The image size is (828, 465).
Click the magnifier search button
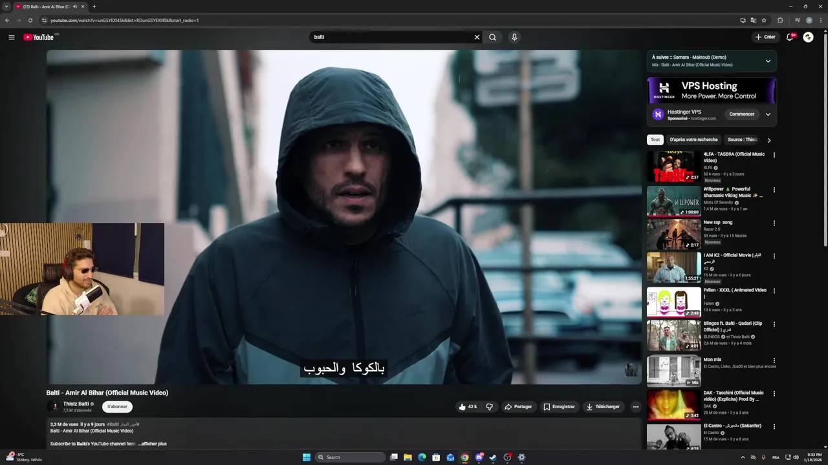pyautogui.click(x=493, y=37)
